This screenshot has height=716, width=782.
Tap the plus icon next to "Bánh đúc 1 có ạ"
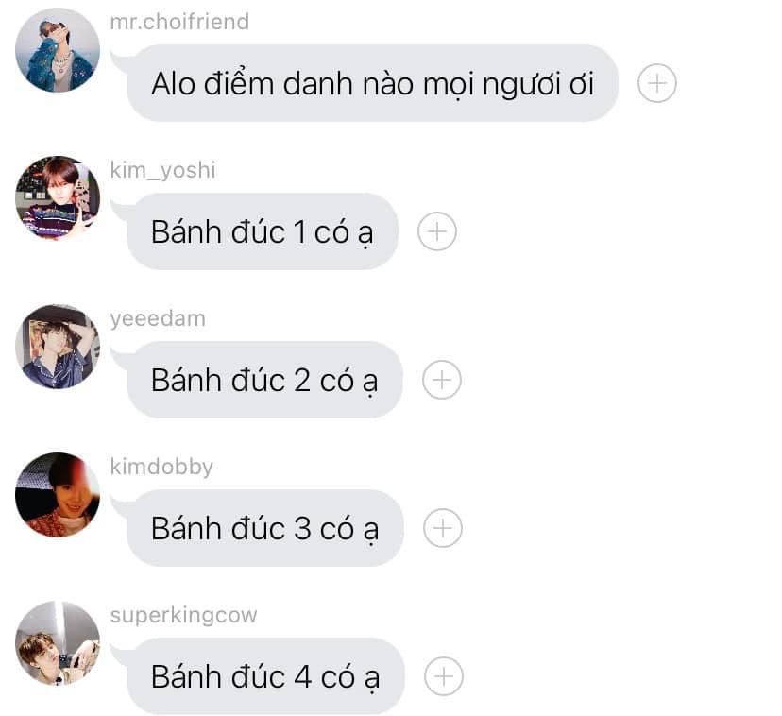[x=437, y=231]
